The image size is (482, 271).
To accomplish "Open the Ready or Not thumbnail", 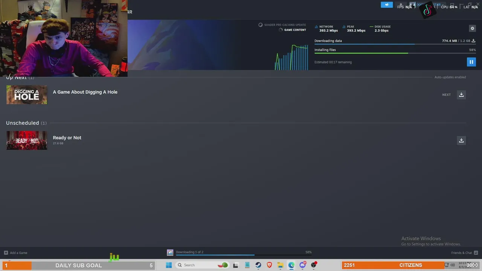I will [27, 140].
